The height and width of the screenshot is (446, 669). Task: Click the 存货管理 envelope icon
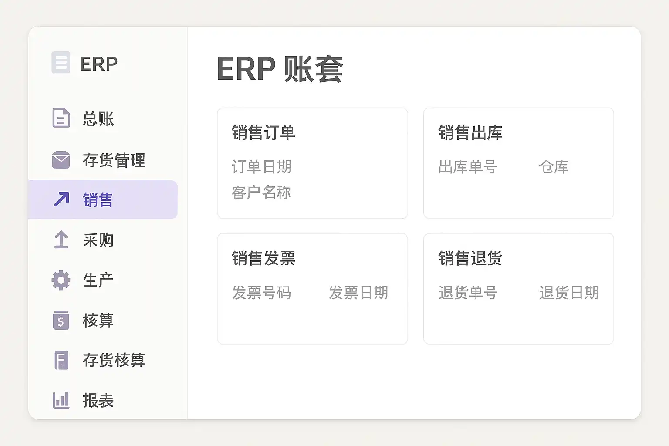coord(61,160)
